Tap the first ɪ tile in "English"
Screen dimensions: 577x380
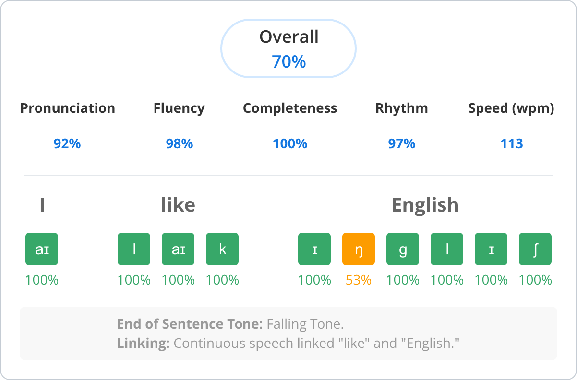point(314,249)
